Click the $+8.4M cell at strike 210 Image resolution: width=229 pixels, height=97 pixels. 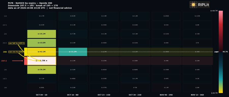pyautogui.click(x=73, y=16)
